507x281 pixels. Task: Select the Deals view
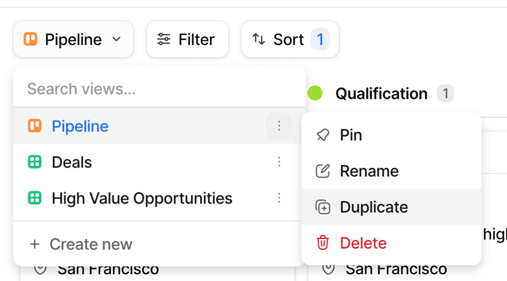coord(72,162)
